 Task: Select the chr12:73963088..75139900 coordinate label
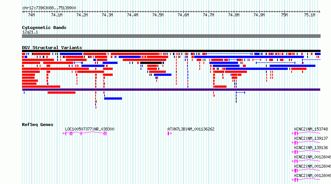pyautogui.click(x=49, y=8)
